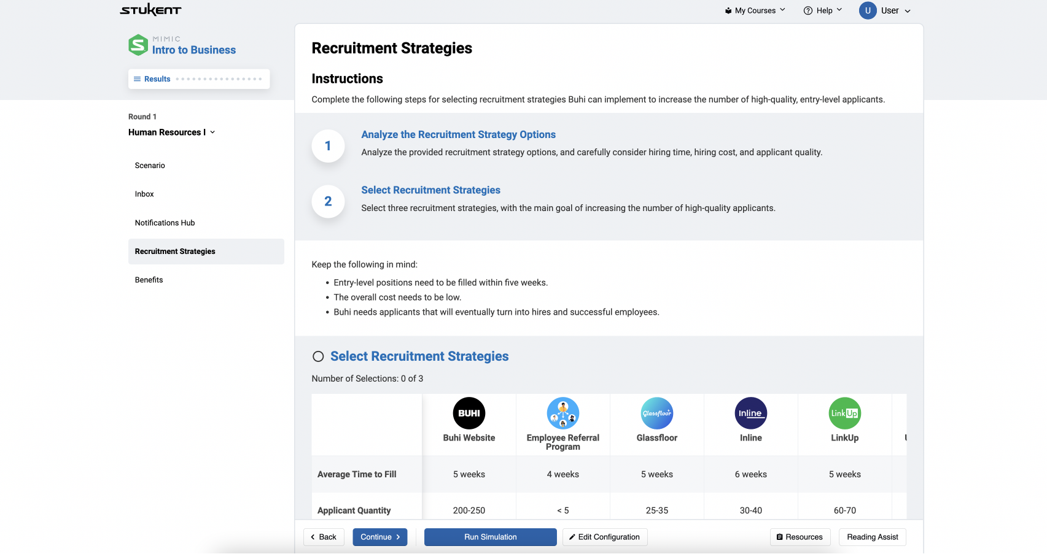Open the My Courses dropdown
1047x554 pixels.
pyautogui.click(x=754, y=10)
